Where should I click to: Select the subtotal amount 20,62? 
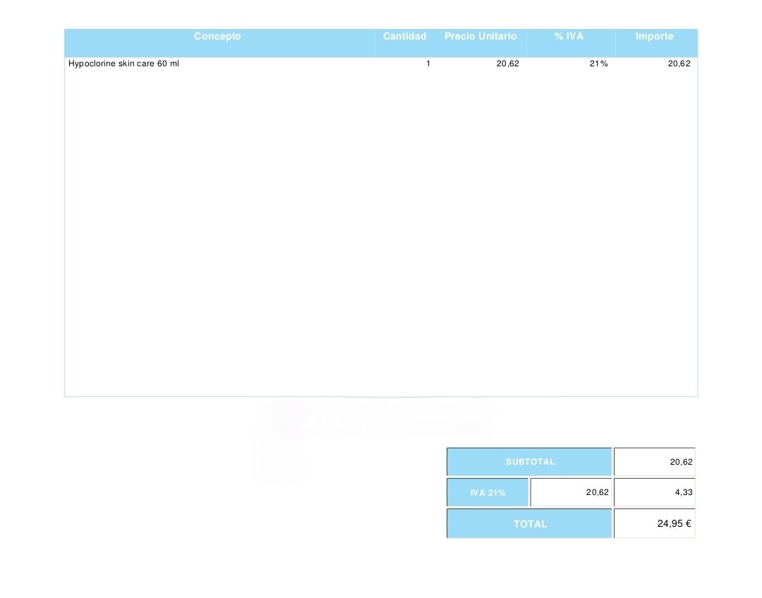point(681,462)
